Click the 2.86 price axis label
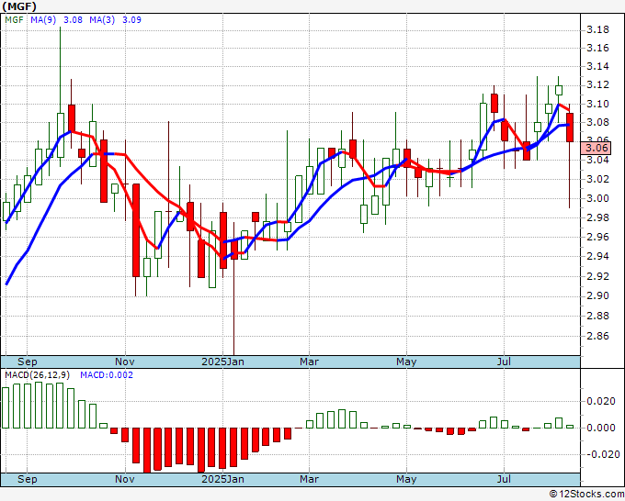The width and height of the screenshot is (625, 501). tap(598, 336)
